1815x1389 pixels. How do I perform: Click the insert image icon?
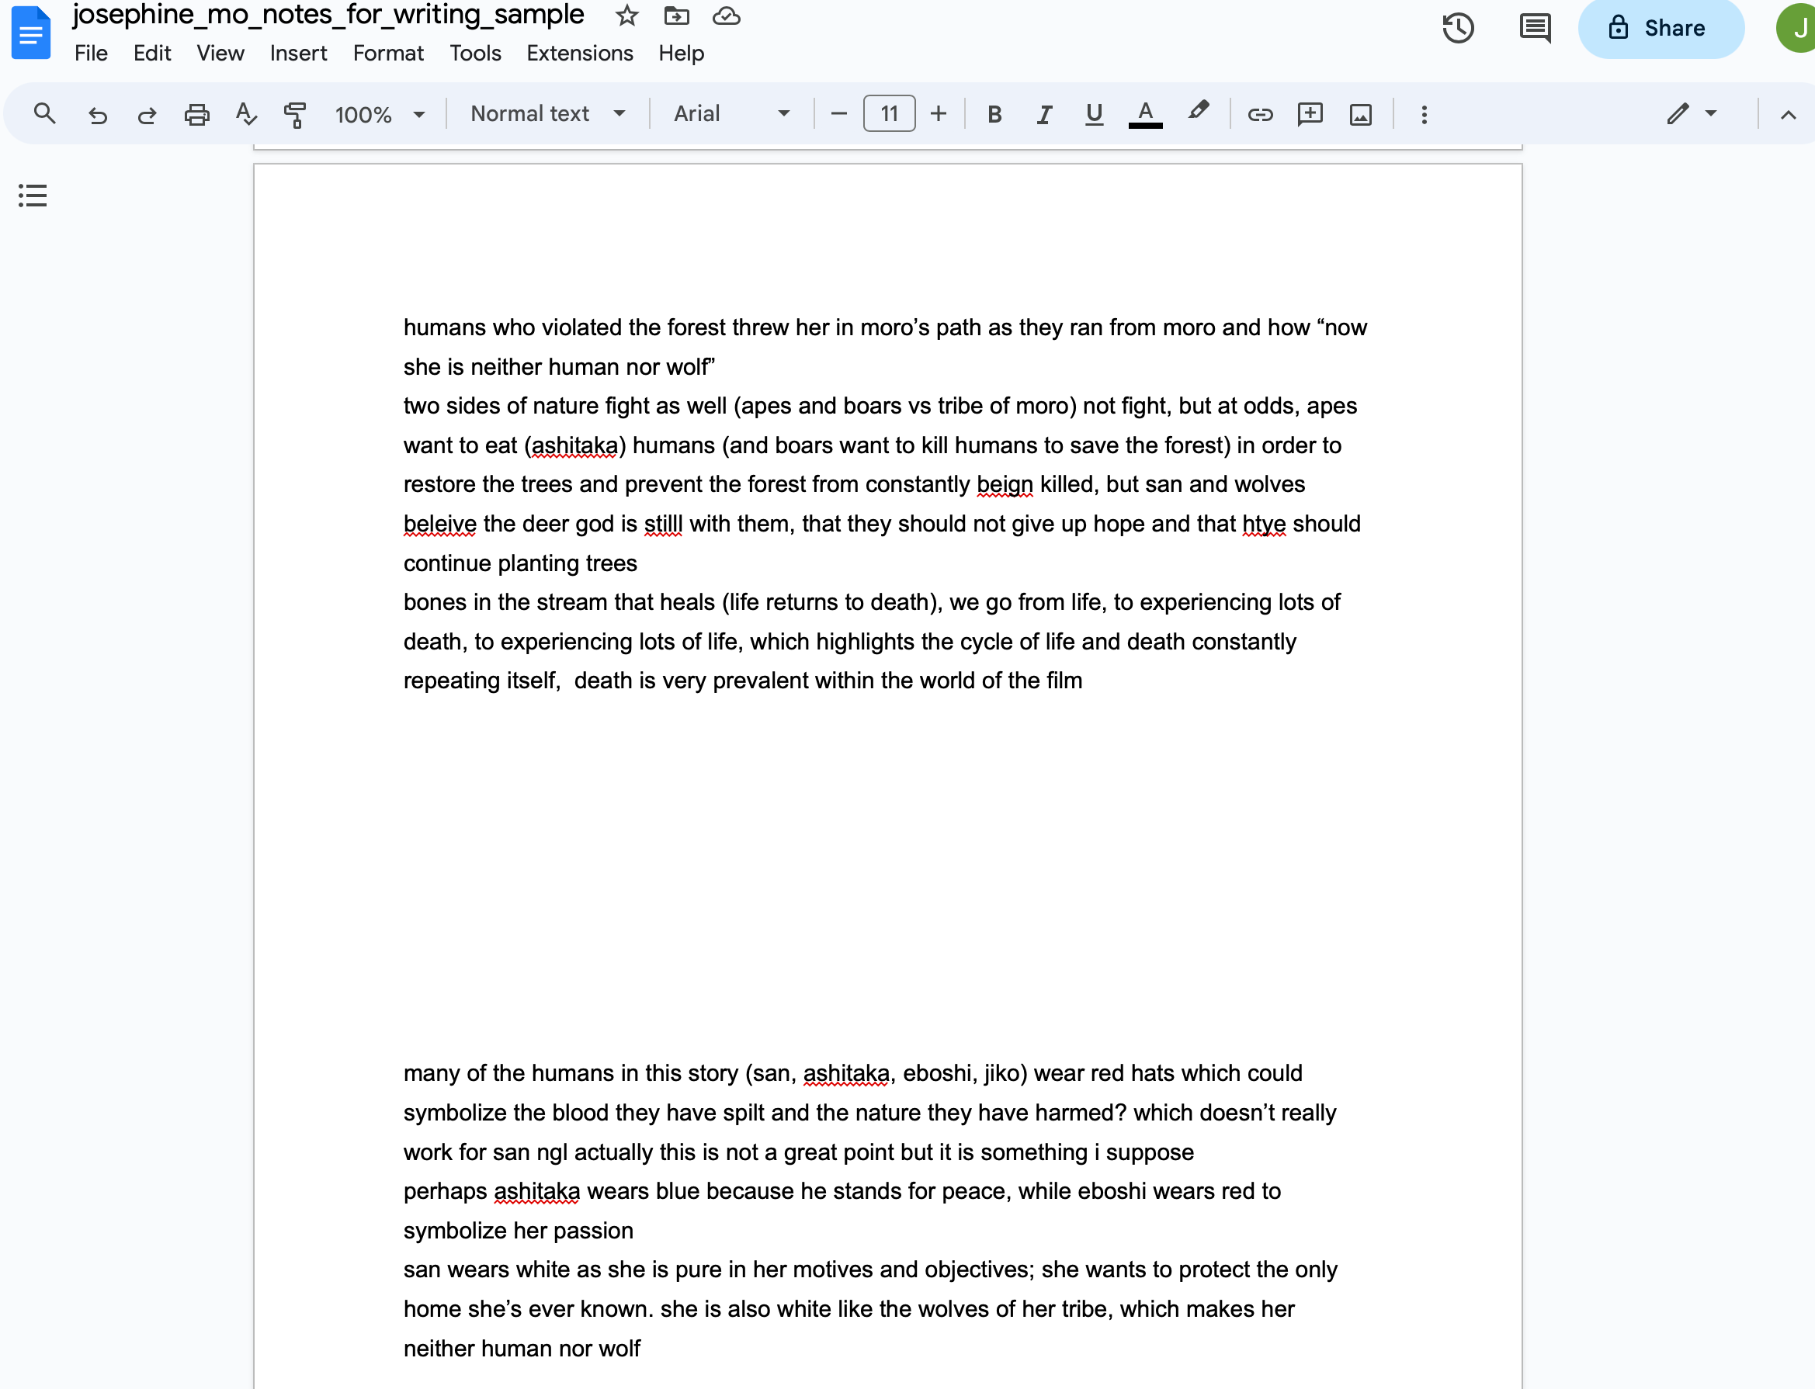1360,114
